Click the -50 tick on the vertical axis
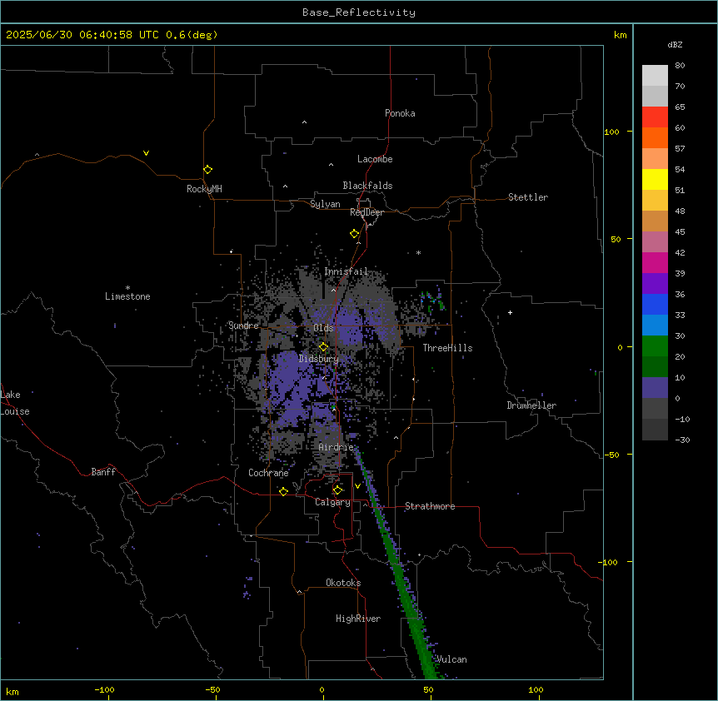 point(611,455)
